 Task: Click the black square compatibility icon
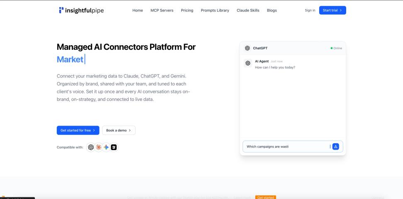coord(114,147)
